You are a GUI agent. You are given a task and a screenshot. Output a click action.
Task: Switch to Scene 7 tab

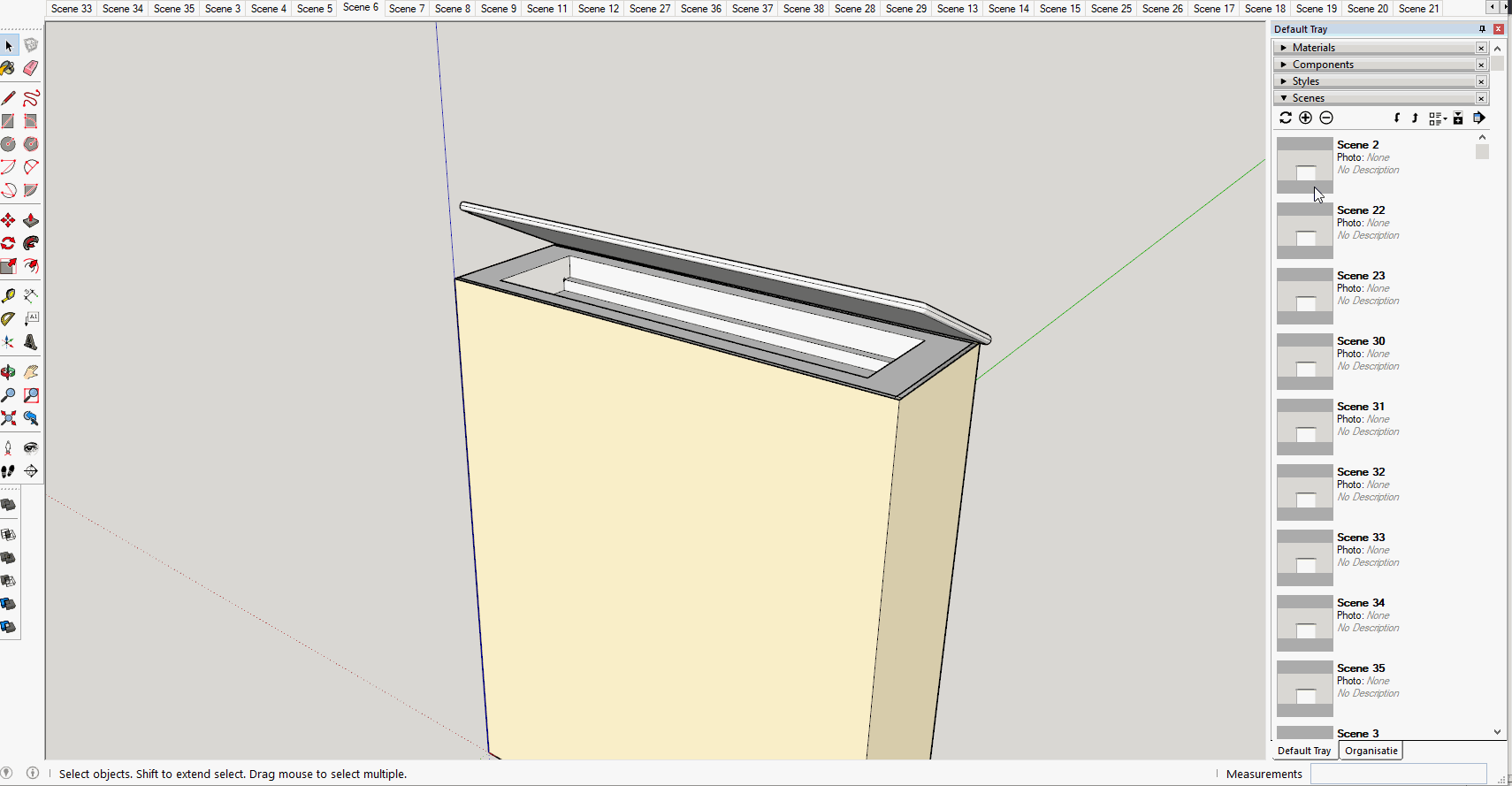[407, 8]
